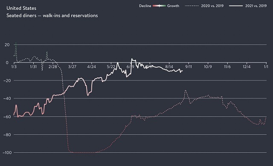273x166 pixels.
Task: Click the 'Seated diners — walk-ins and reservations' subtitle
Action: pos(52,15)
